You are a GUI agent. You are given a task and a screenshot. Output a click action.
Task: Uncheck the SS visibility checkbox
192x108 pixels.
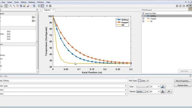(143, 21)
